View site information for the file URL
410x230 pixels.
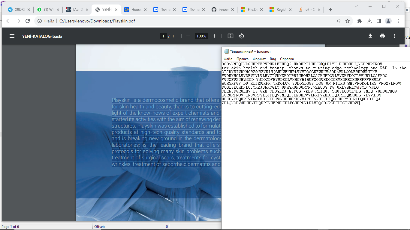(x=39, y=21)
